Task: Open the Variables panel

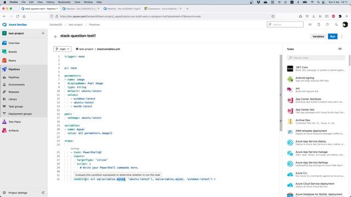Action: tap(318, 37)
